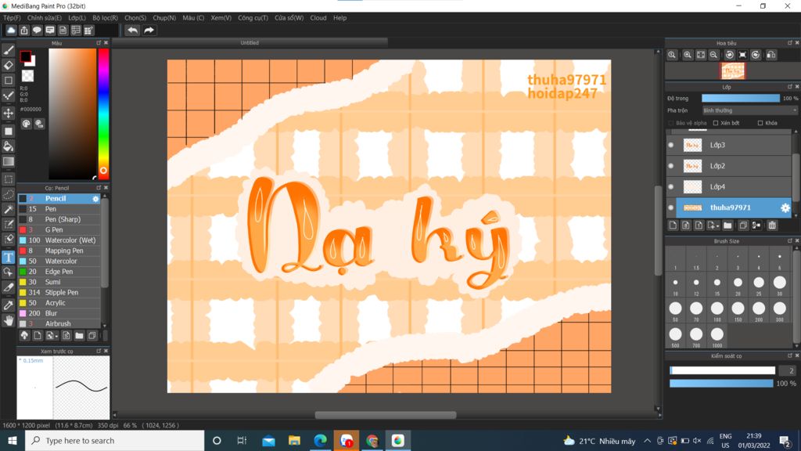
Task: Click the duplicate layer icon
Action: 743,225
